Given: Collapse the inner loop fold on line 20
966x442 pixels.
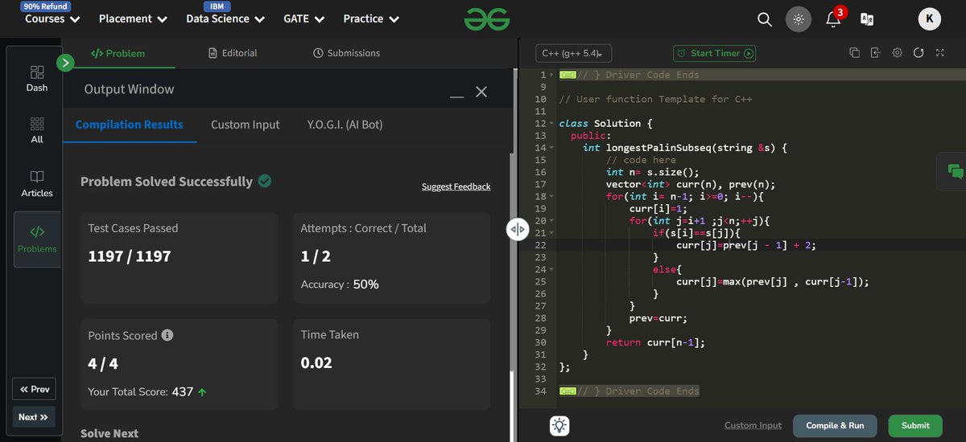Looking at the screenshot, I should (551, 221).
